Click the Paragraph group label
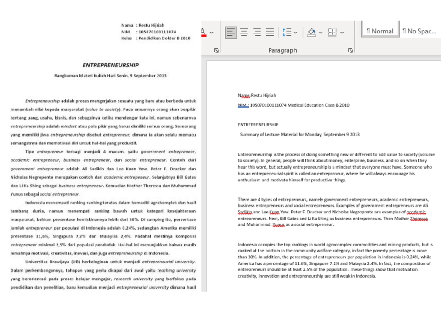441x312 pixels. point(283,50)
